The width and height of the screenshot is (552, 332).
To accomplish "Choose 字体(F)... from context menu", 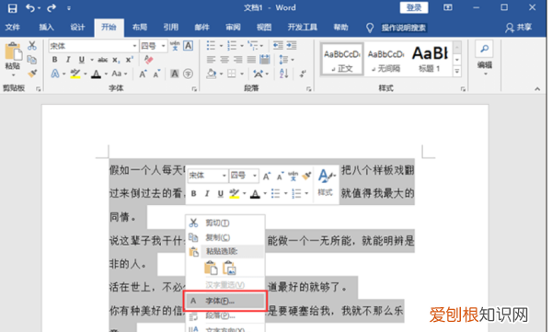I will [x=225, y=301].
